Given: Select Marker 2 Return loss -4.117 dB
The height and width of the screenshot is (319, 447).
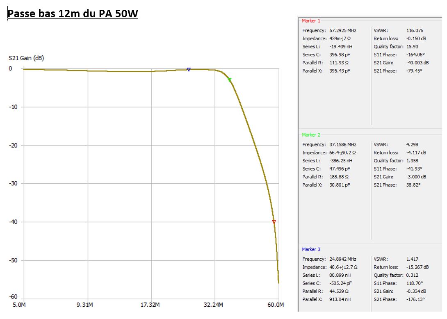Looking at the screenshot, I should coord(416,153).
